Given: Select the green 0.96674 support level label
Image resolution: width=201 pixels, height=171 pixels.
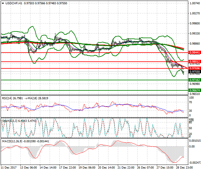Looking at the screenshot, I should (x=195, y=90).
